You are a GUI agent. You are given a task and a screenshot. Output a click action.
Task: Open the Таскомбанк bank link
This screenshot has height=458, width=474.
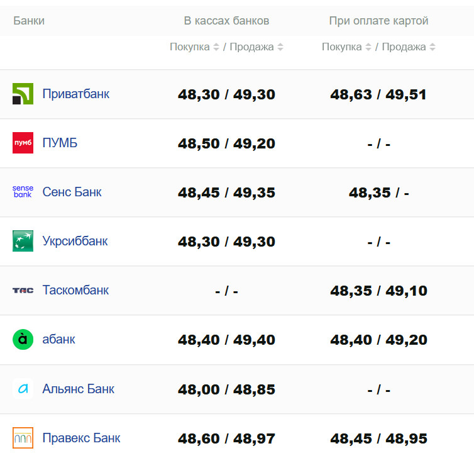pyautogui.click(x=75, y=290)
